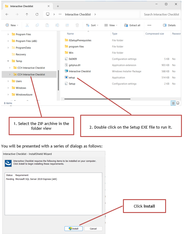Click Extract all button
Viewport: 184px width, 234px height.
pyautogui.click(x=132, y=25)
